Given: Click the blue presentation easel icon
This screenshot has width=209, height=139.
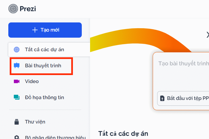Looking at the screenshot, I should 17,66.
